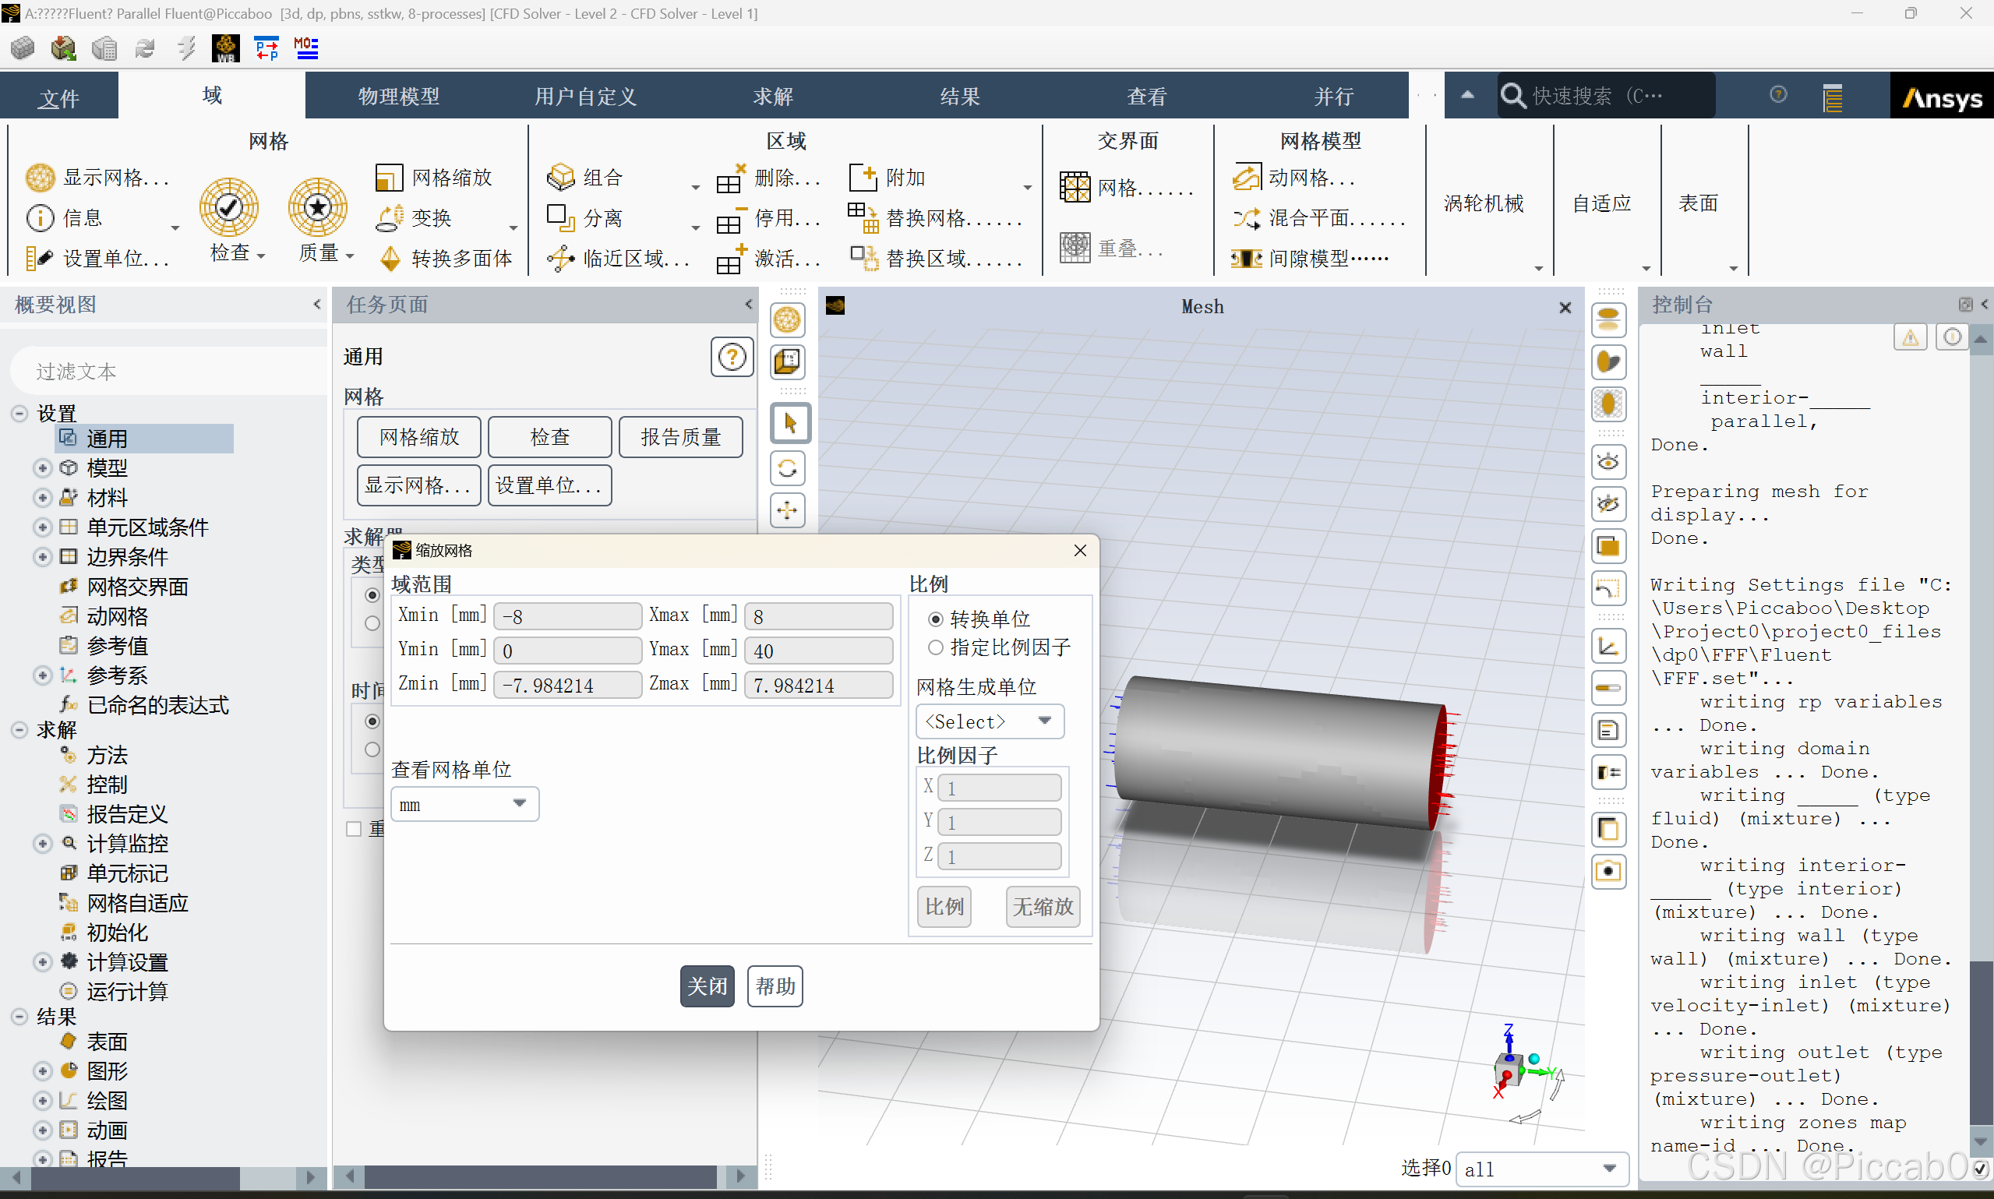The width and height of the screenshot is (1994, 1199).
Task: Select the 转换单位 radio button
Action: pos(936,619)
